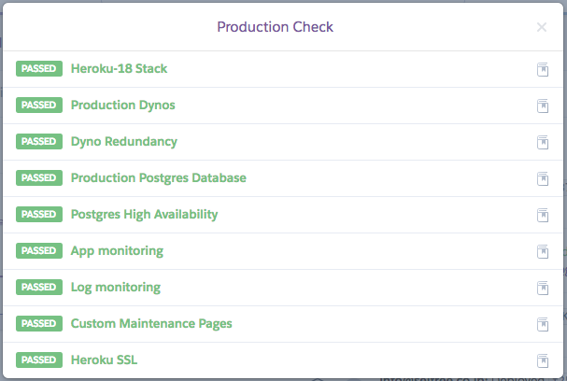Click PASSED badge beside Production Dynos
Viewport: 567px width, 381px height.
(x=39, y=106)
